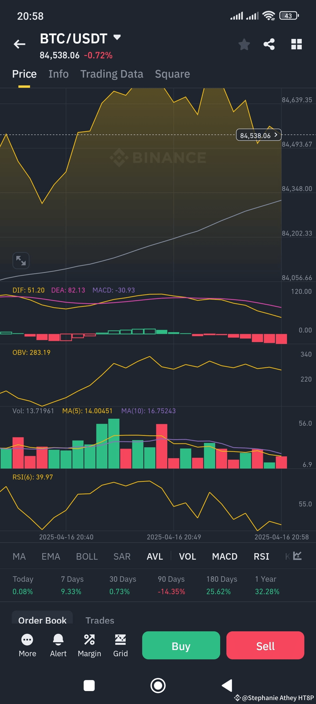Enable the SAR indicator
The image size is (316, 704).
(x=122, y=556)
